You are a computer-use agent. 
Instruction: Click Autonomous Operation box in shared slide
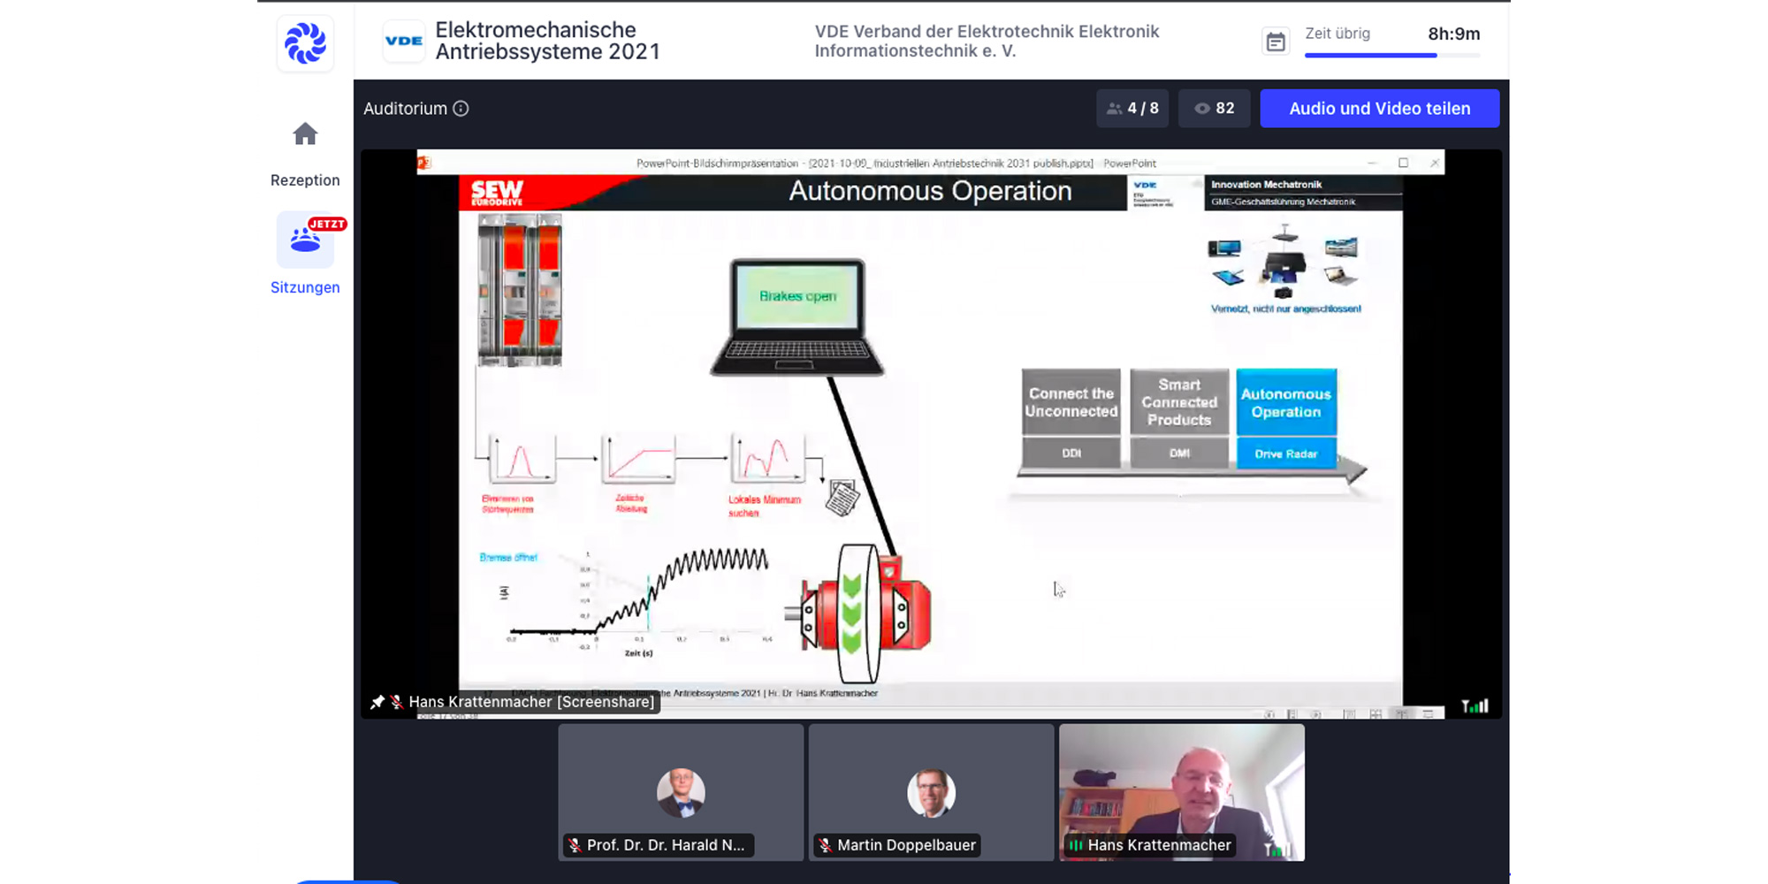(x=1286, y=402)
